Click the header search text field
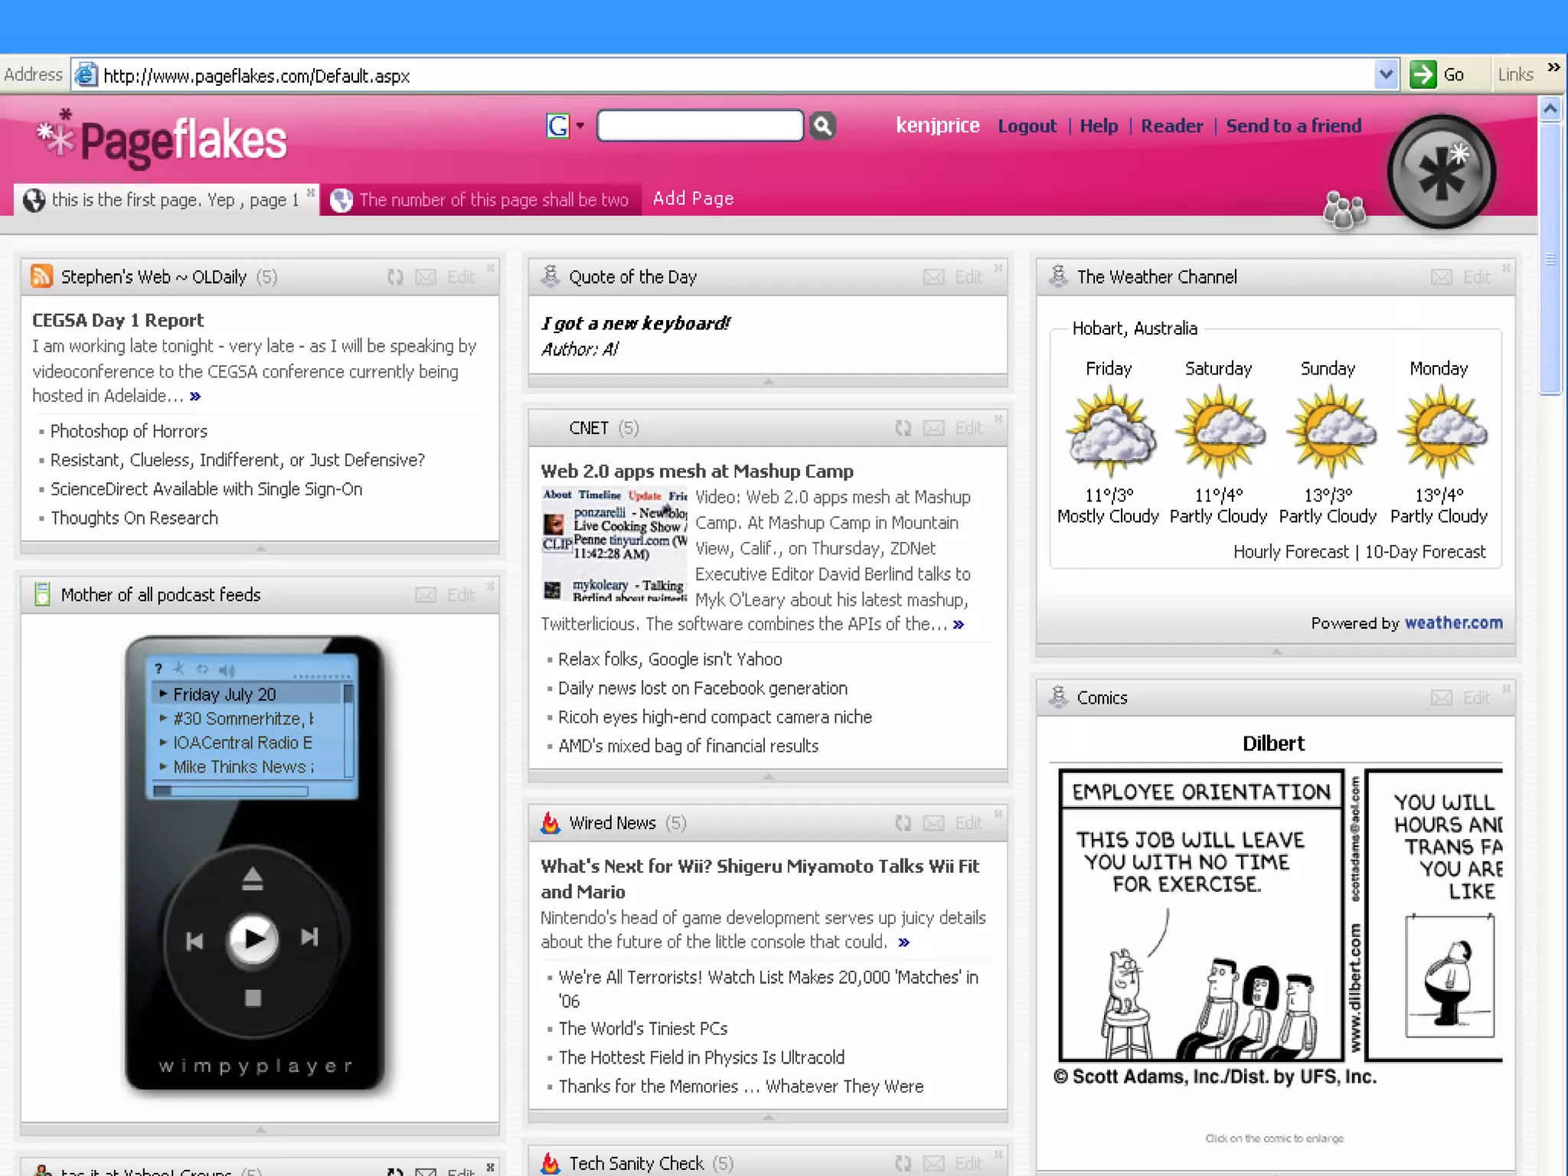The height and width of the screenshot is (1176, 1568). 700,126
